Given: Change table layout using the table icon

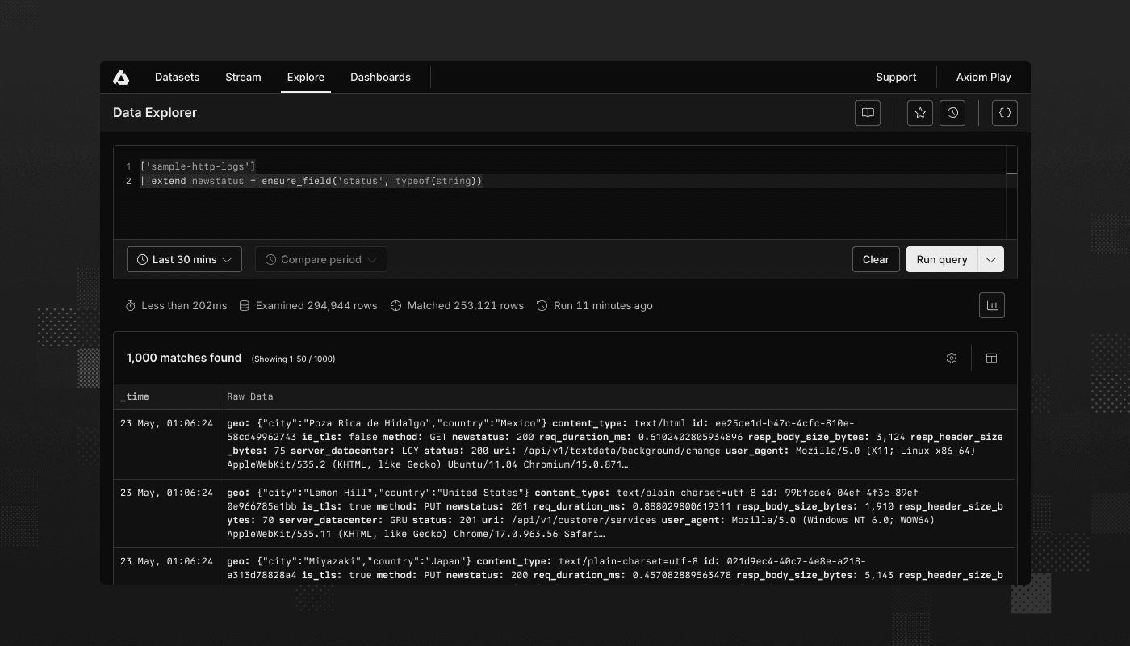Looking at the screenshot, I should 991,358.
